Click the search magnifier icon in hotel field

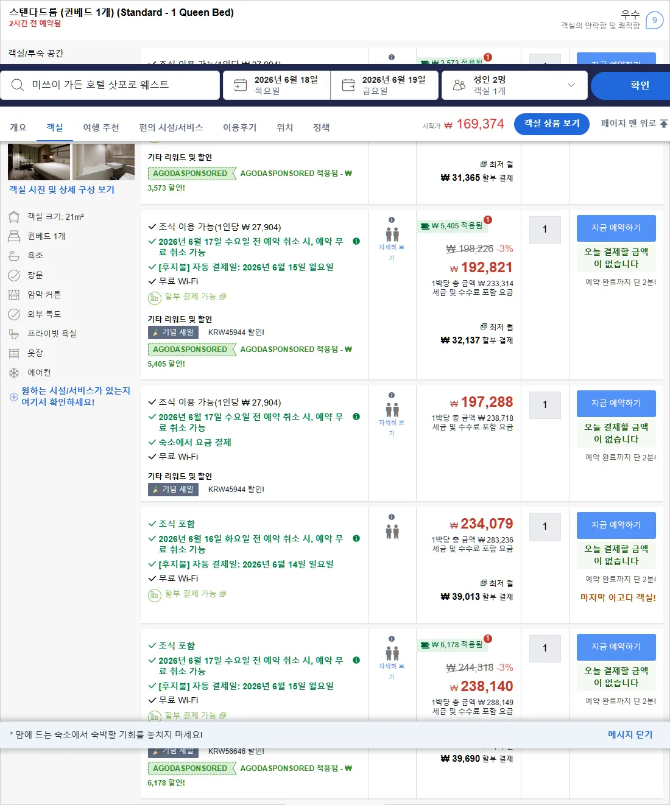[18, 85]
